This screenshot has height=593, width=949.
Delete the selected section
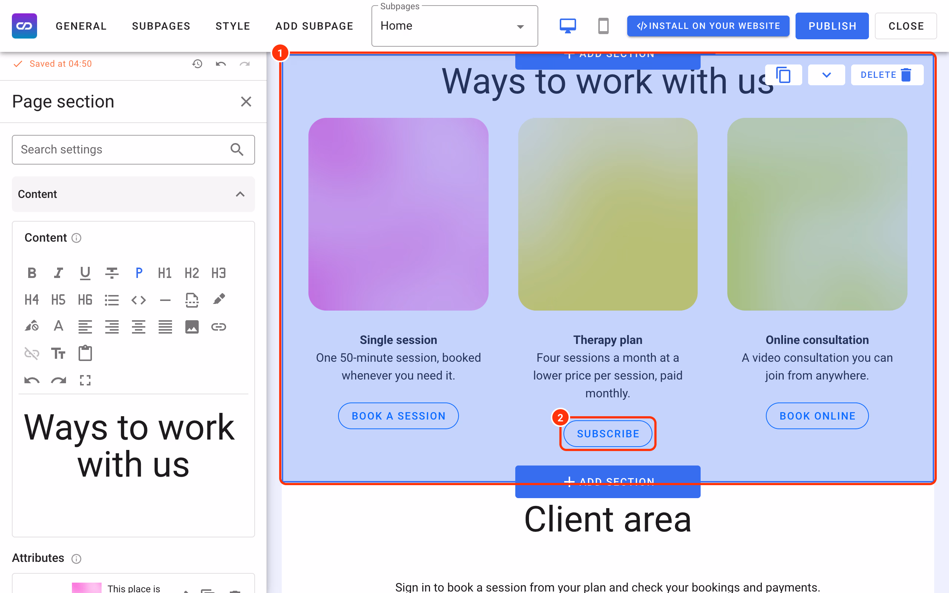tap(887, 75)
